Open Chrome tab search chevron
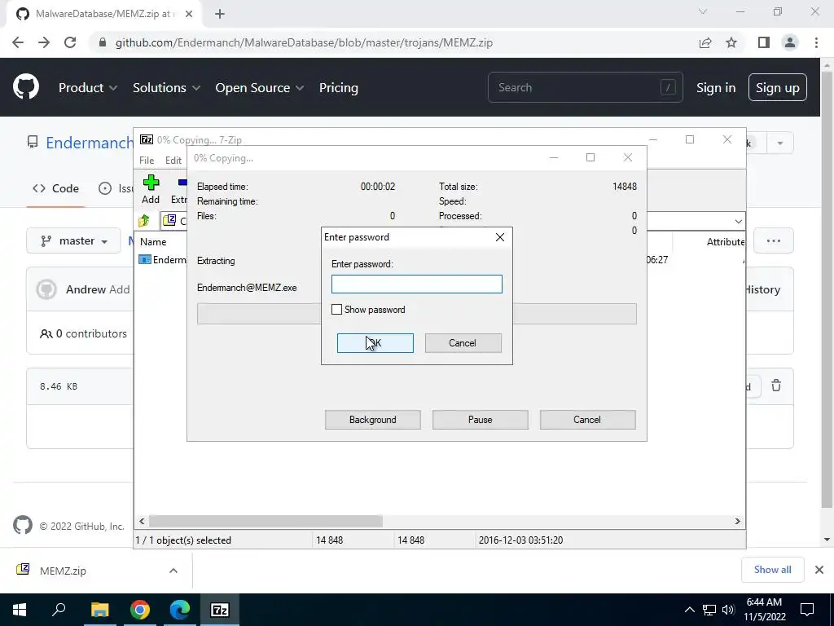 coord(703,11)
